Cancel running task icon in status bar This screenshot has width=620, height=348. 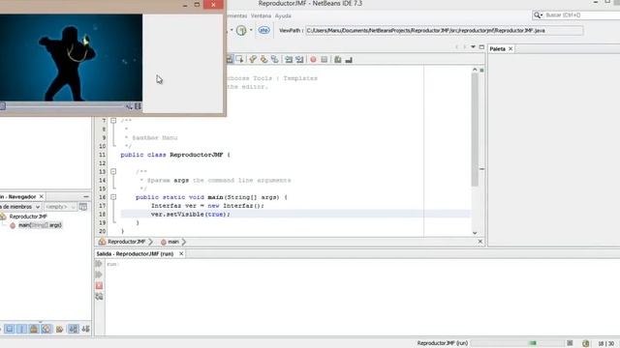click(570, 343)
